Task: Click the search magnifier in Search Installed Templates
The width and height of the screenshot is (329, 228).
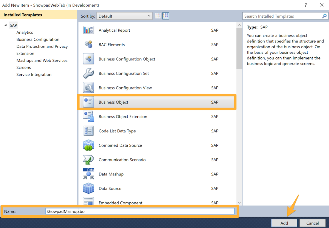Action: coord(324,16)
